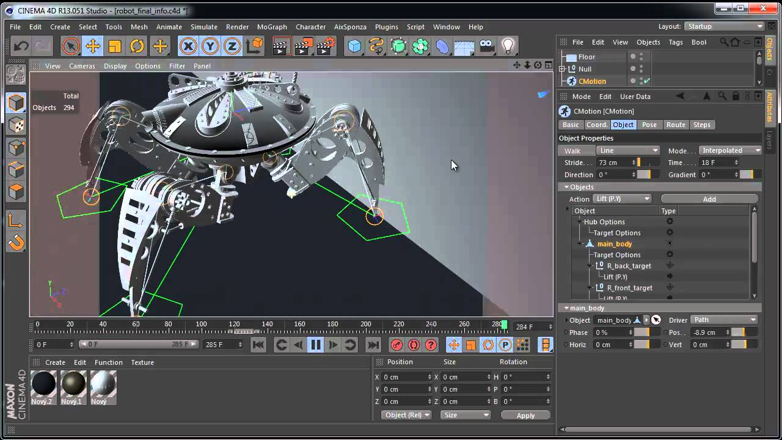The width and height of the screenshot is (782, 440).
Task: Expand the Null object in hierarchy
Action: point(562,69)
